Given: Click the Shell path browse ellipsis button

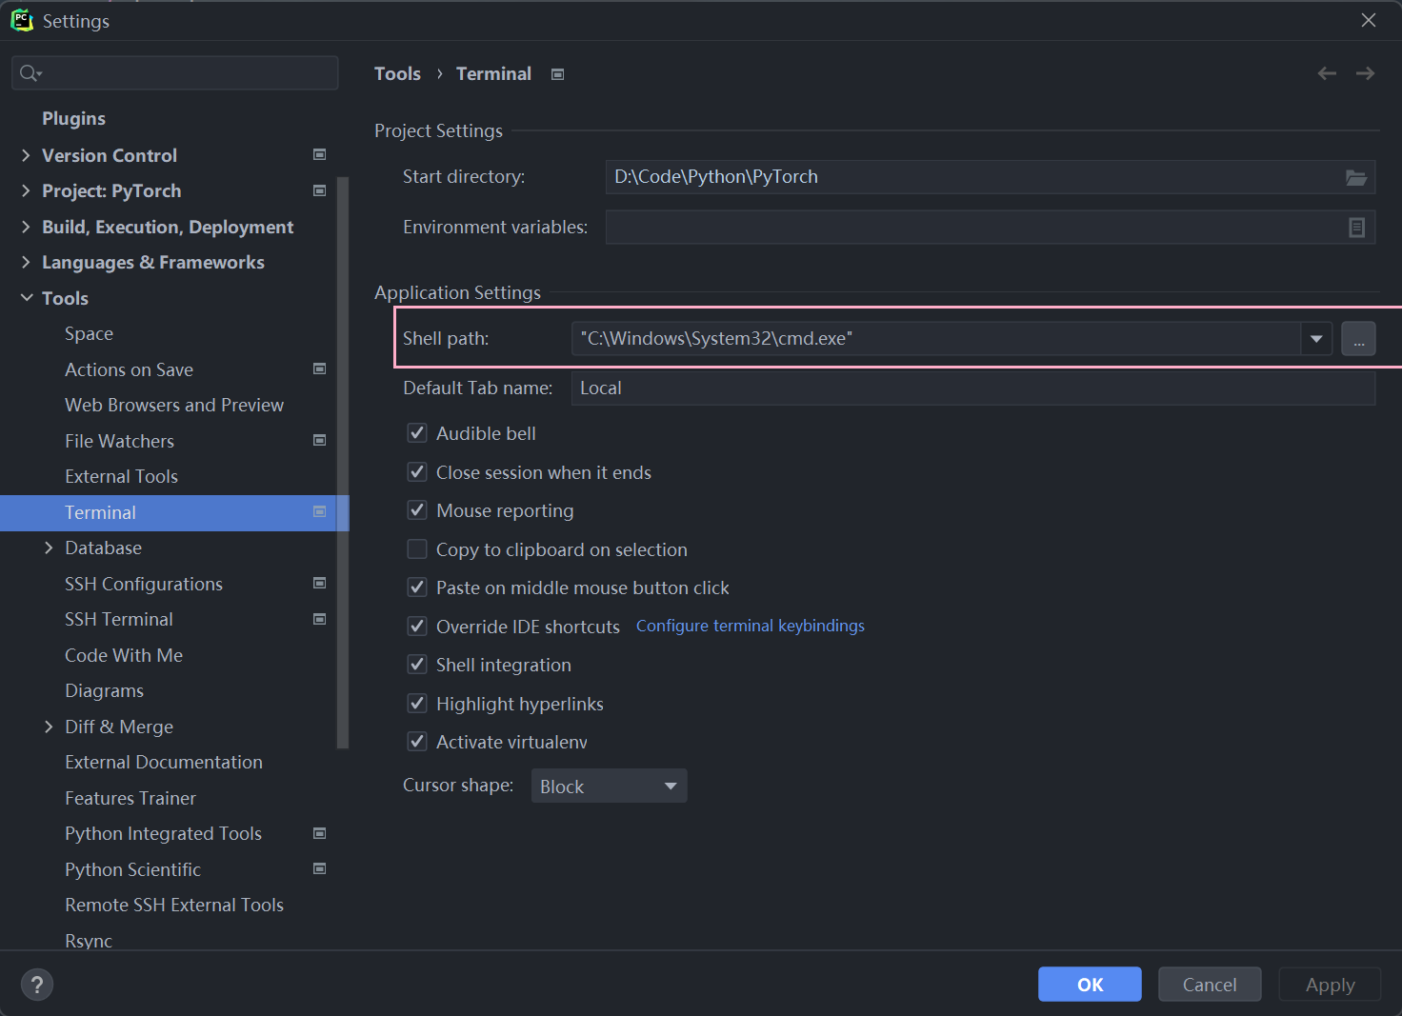Looking at the screenshot, I should tap(1358, 339).
